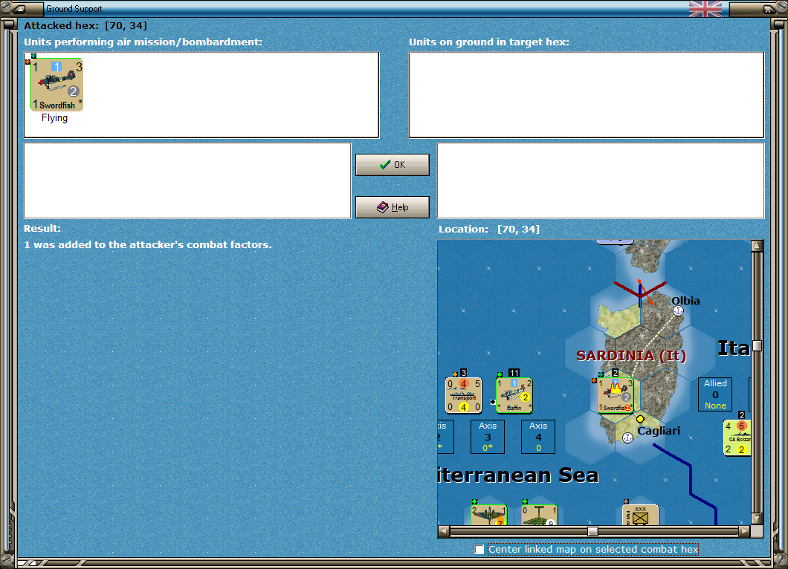The image size is (788, 569).
Task: Click the Transport naval unit on map
Action: click(463, 395)
